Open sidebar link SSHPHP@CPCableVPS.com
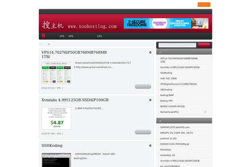The height and width of the screenshot is (167, 251). click(175, 127)
